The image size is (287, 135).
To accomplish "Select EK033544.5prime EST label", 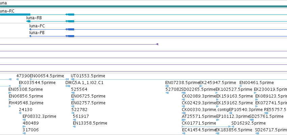I will 37,83.
